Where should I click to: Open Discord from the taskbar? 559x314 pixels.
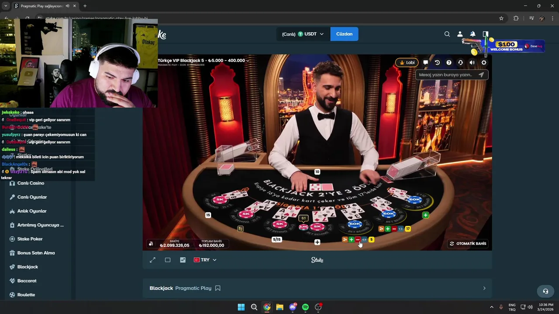293,307
